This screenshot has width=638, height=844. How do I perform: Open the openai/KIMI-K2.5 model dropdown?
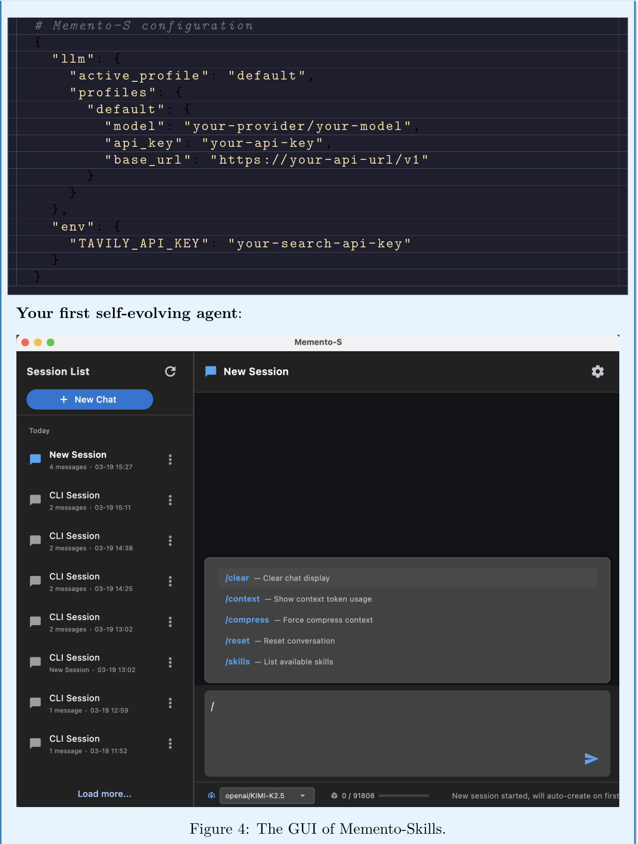pos(267,795)
